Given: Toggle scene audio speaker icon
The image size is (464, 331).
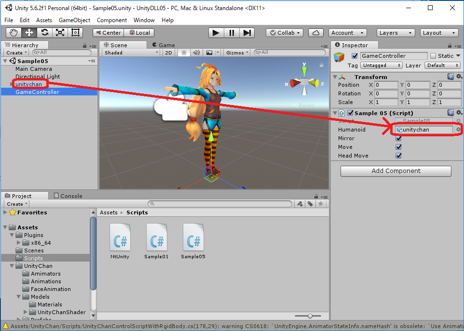Looking at the screenshot, I should pyautogui.click(x=196, y=53).
